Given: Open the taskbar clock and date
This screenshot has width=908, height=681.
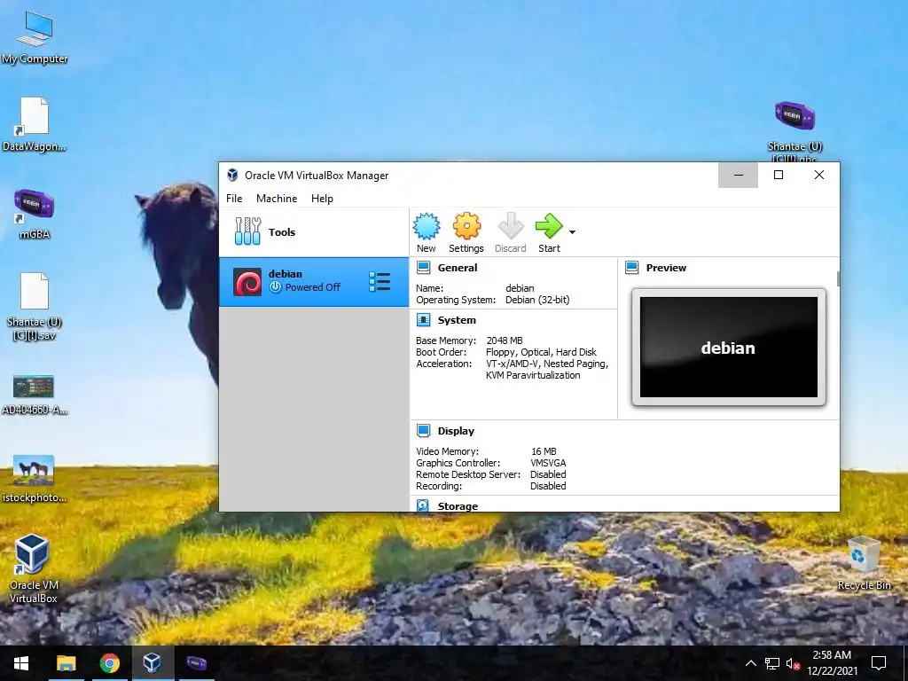Looking at the screenshot, I should coord(832,663).
